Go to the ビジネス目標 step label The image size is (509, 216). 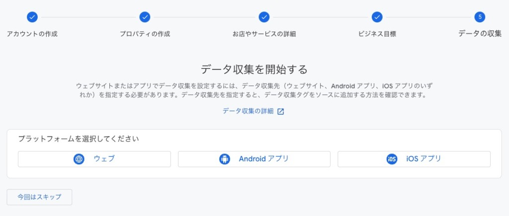pos(377,34)
